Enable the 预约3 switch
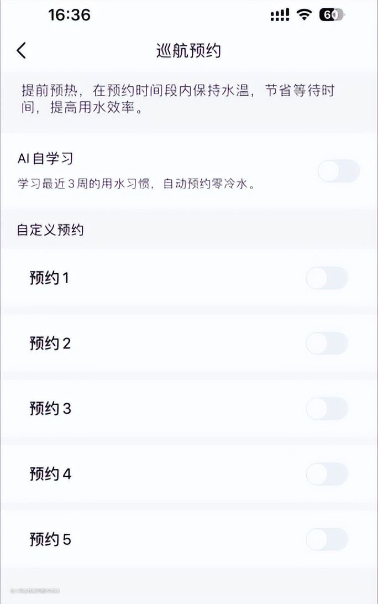This screenshot has width=378, height=604. [327, 409]
